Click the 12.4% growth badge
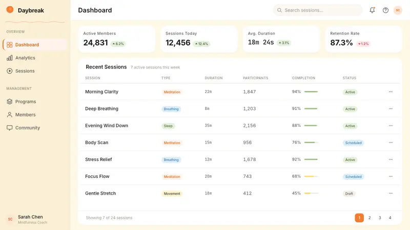This screenshot has height=230, width=410. pos(201,44)
